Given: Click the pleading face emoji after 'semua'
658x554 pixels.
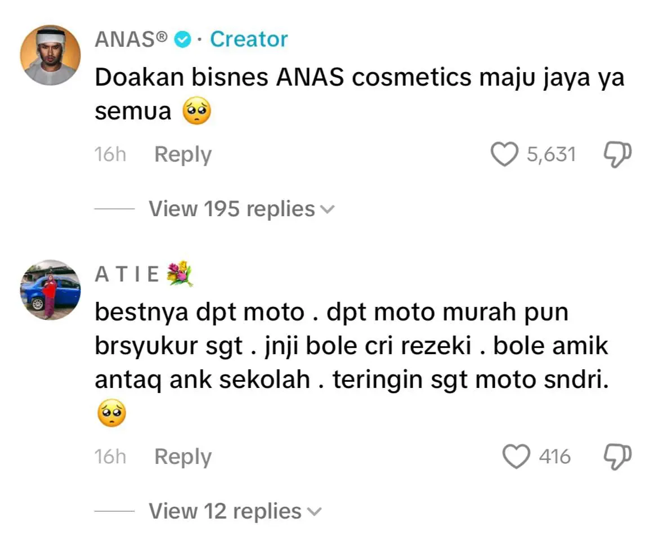Looking at the screenshot, I should [x=197, y=111].
